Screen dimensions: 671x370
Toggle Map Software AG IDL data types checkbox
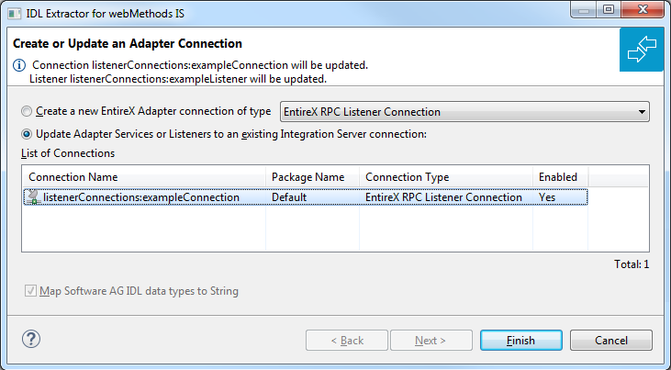point(30,291)
